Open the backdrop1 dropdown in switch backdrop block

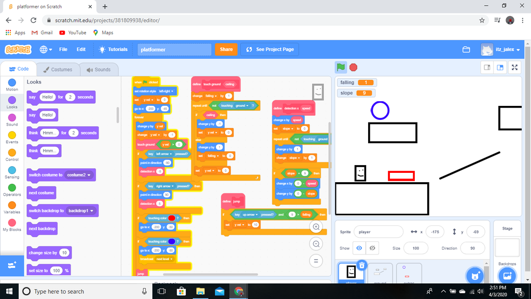tap(81, 211)
